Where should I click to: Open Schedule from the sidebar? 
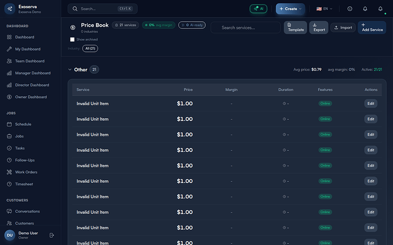coord(23,124)
